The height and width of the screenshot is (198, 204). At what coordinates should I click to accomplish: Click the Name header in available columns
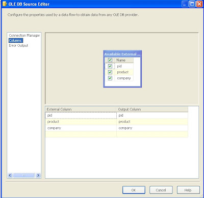point(124,60)
